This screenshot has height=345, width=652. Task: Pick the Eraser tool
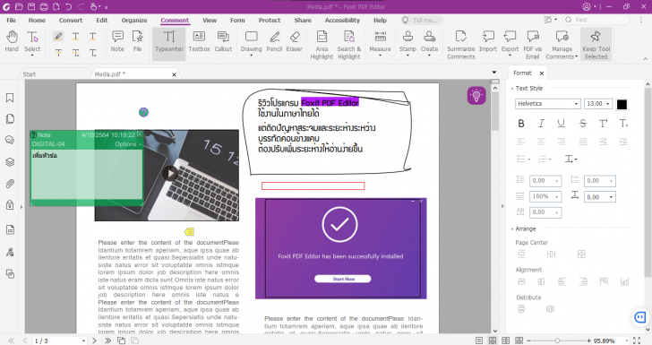[x=294, y=41]
